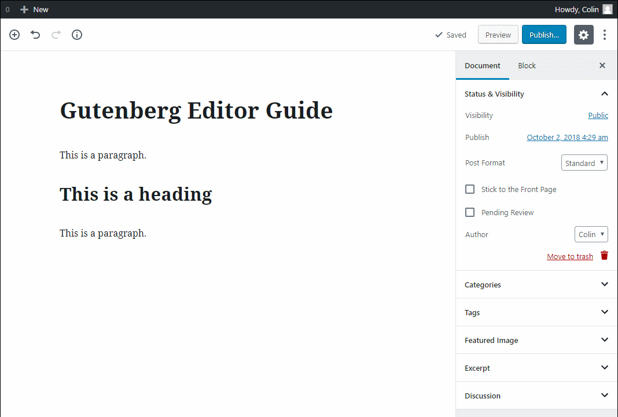Click the first This is a paragraph block
Screen dimensions: 618x417
tap(103, 155)
